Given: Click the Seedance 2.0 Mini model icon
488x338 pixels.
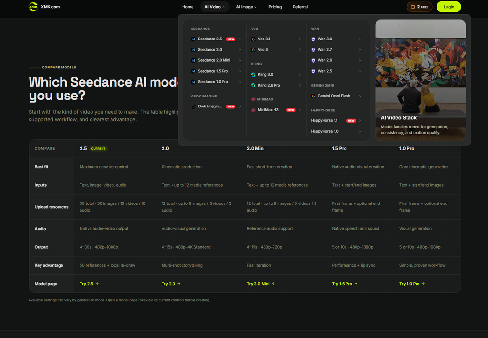Looking at the screenshot, I should click(x=193, y=60).
